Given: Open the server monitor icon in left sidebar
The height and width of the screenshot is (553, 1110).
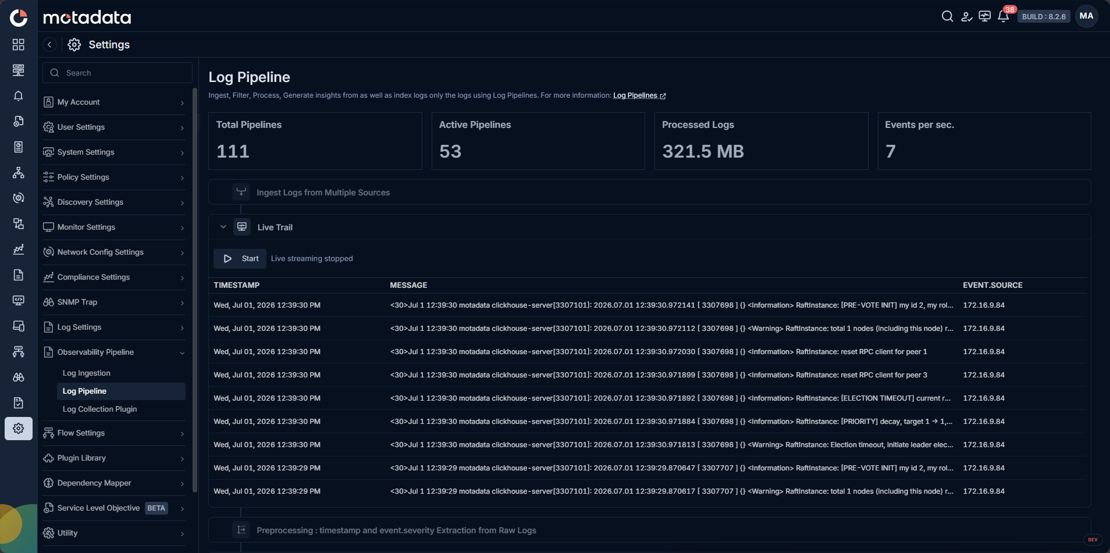Looking at the screenshot, I should pos(19,70).
